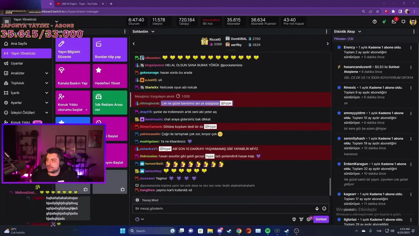The height and width of the screenshot is (236, 419).
Task: Click Yayın Bilgisini Düzenle quick action
Action: (73, 49)
